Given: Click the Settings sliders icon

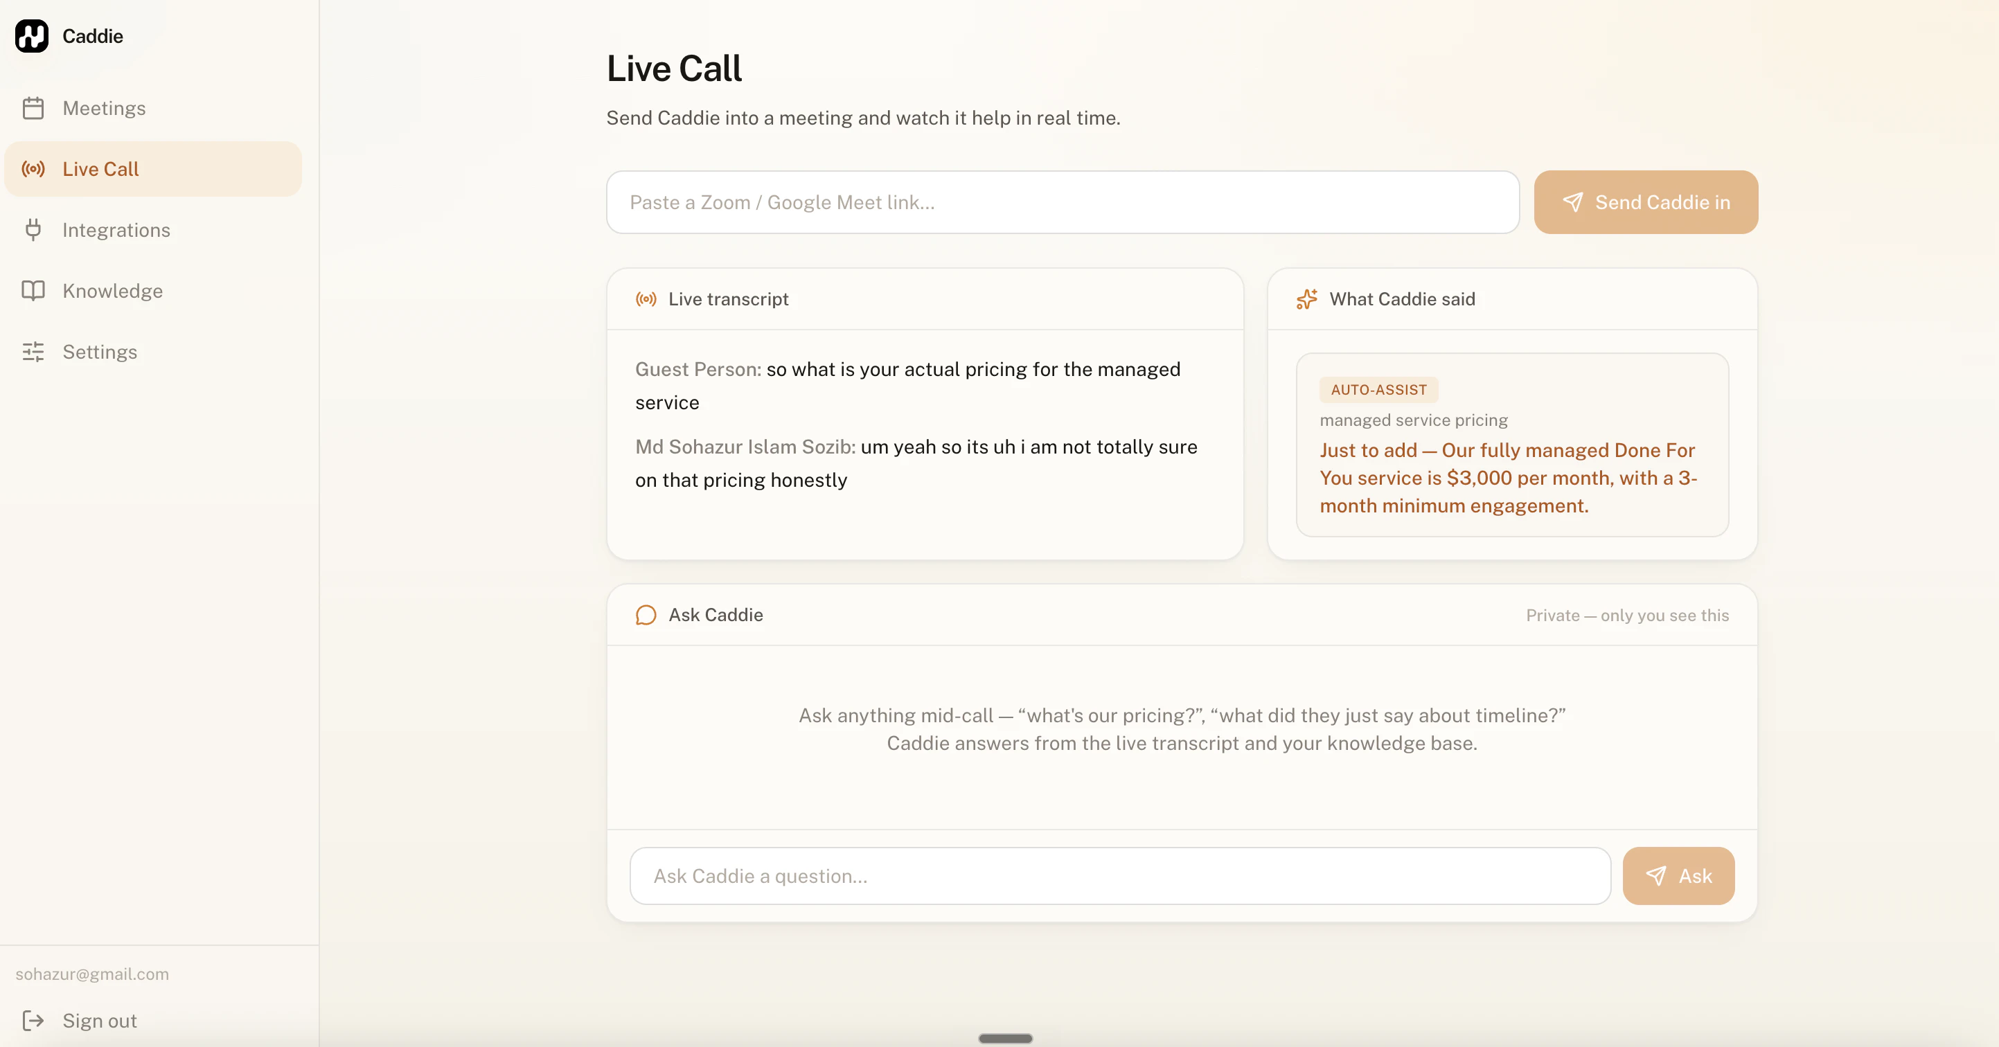Looking at the screenshot, I should [33, 351].
